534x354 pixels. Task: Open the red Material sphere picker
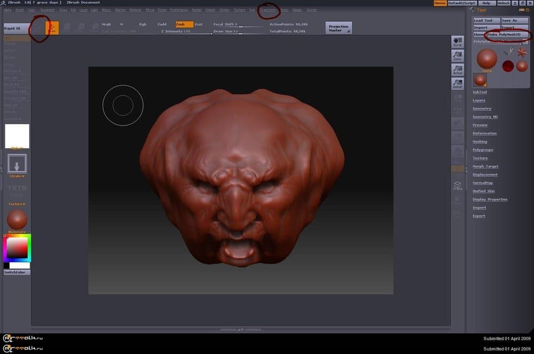point(17,219)
